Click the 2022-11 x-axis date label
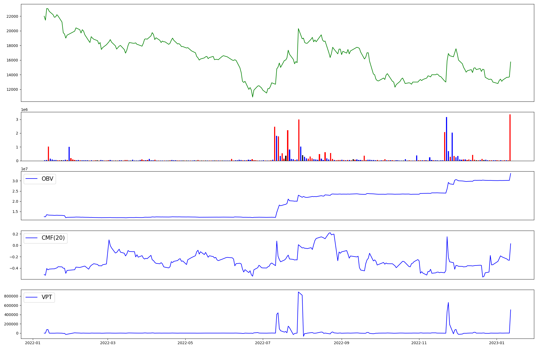Image resolution: width=538 pixels, height=349 pixels. [419, 343]
